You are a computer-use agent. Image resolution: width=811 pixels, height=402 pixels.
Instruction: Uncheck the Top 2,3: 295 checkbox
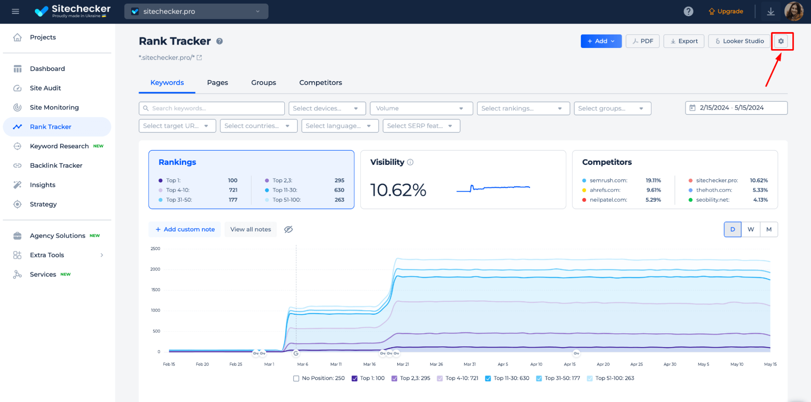pyautogui.click(x=394, y=378)
